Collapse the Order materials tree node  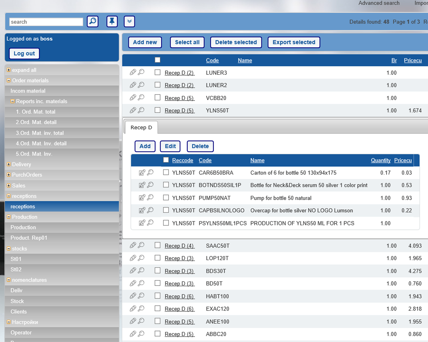[x=9, y=80]
